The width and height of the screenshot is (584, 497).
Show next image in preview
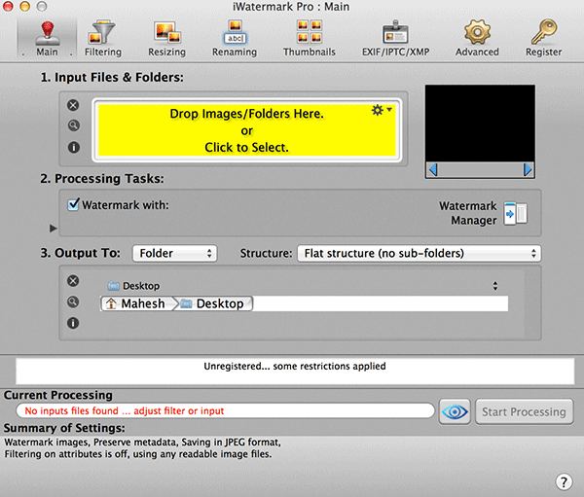528,170
